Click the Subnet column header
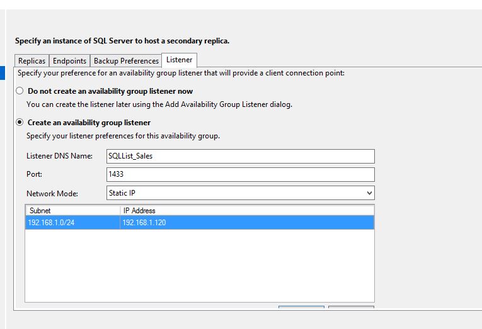This screenshot has width=482, height=329. click(72, 210)
